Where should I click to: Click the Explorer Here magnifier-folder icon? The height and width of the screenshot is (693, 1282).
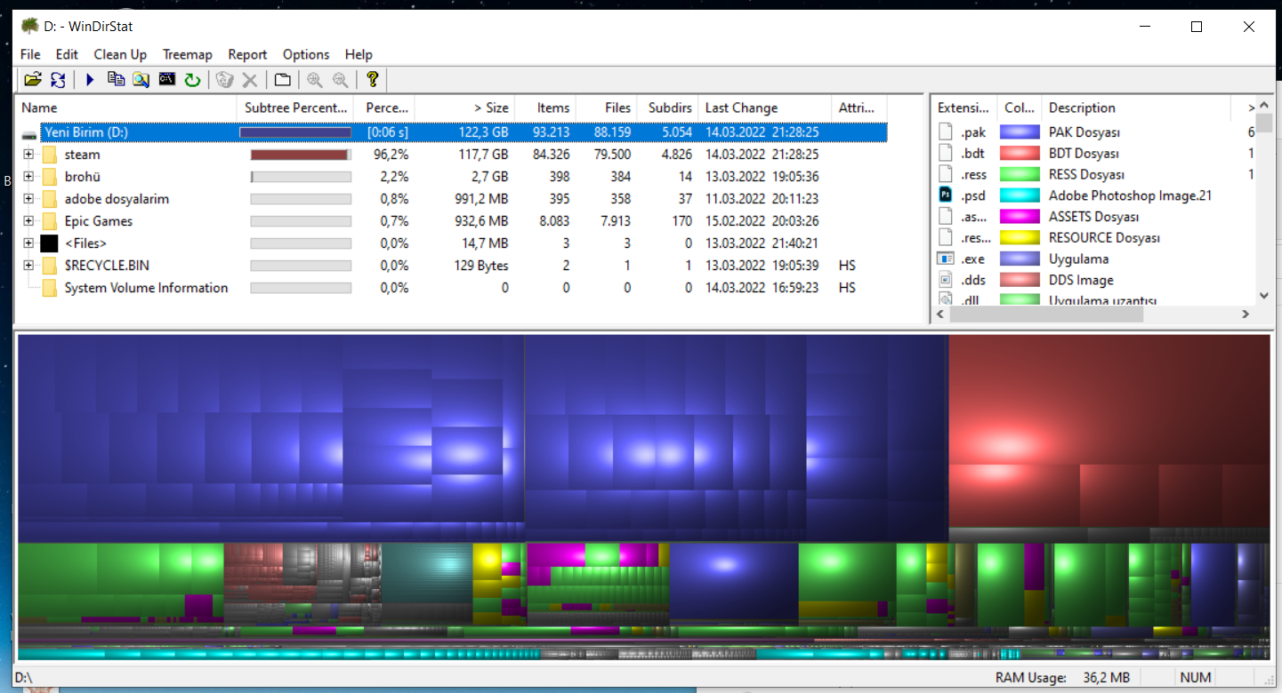(x=141, y=80)
